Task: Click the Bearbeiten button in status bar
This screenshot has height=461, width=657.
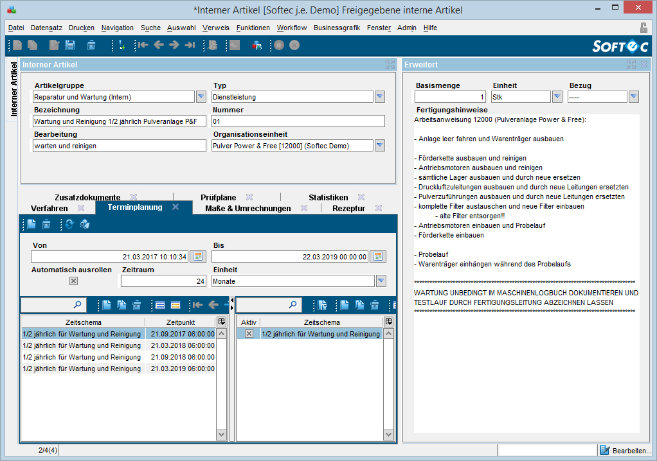Action: point(625,451)
